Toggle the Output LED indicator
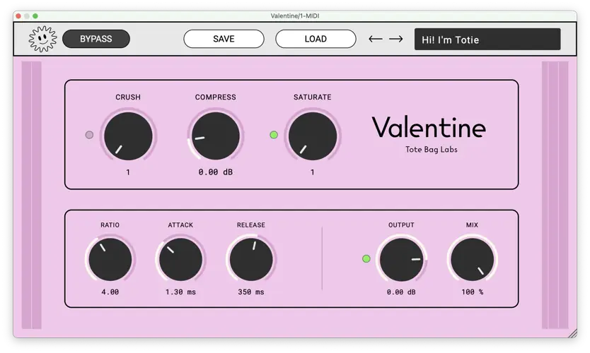The image size is (590, 353). click(366, 259)
